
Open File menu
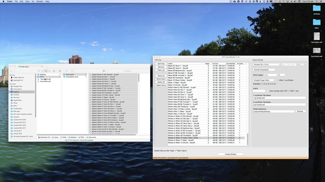click(16, 2)
